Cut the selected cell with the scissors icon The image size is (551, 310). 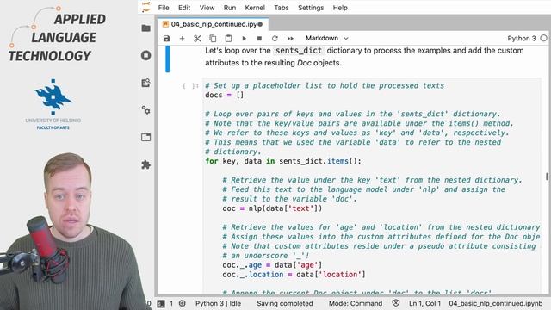pyautogui.click(x=197, y=38)
